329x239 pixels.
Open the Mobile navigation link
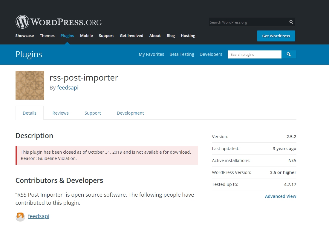pos(86,36)
